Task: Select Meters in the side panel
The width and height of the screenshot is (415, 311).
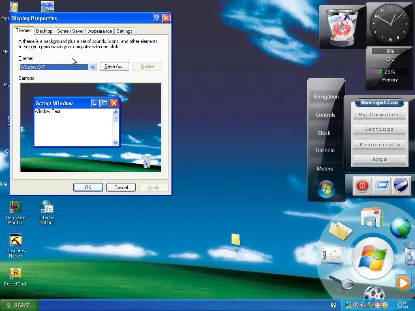Action: 325,169
